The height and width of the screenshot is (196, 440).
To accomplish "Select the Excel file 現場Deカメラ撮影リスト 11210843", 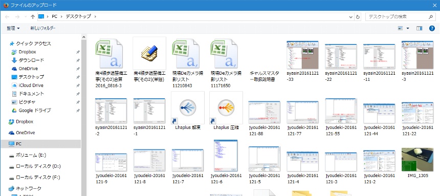I will pos(187,53).
